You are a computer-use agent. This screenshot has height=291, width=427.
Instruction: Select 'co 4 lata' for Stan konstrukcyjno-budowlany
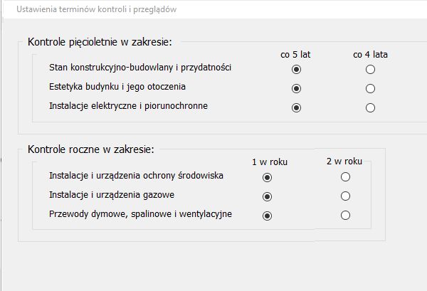[x=370, y=70]
